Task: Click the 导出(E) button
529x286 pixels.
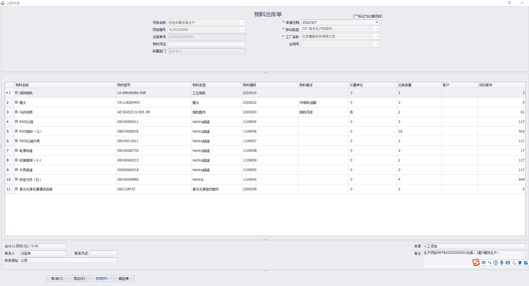Action: (x=79, y=279)
